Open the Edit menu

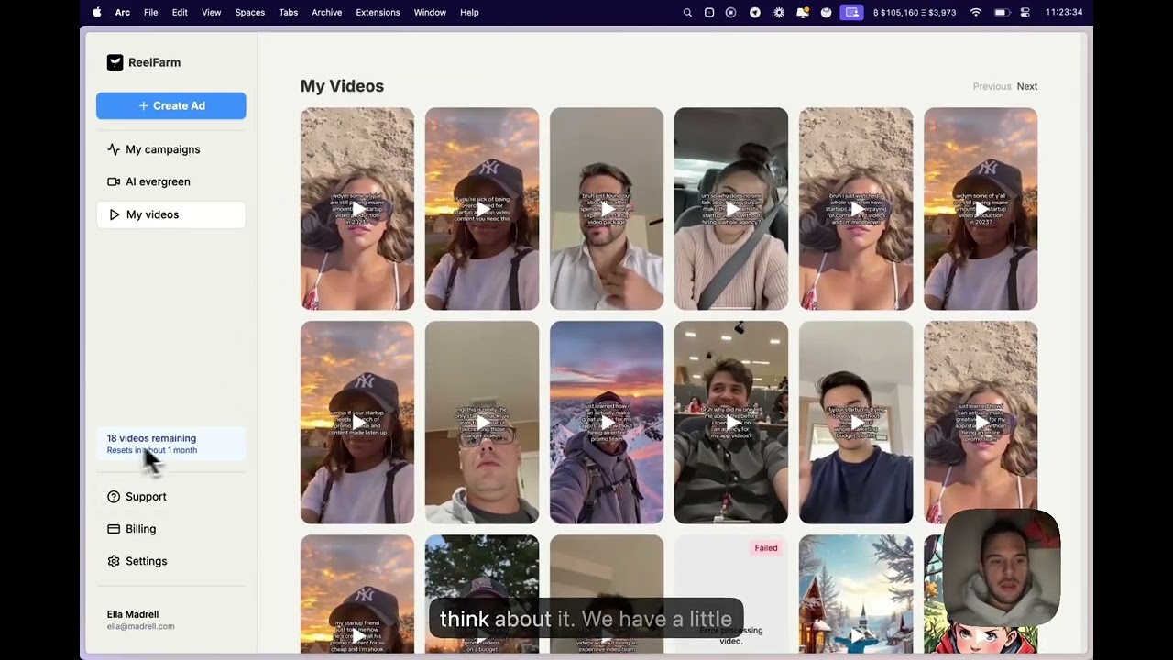click(180, 12)
